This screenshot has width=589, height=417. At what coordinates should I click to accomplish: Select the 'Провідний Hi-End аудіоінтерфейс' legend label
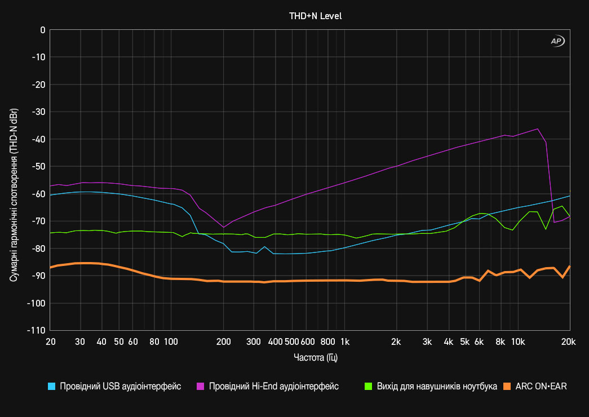tap(273, 387)
